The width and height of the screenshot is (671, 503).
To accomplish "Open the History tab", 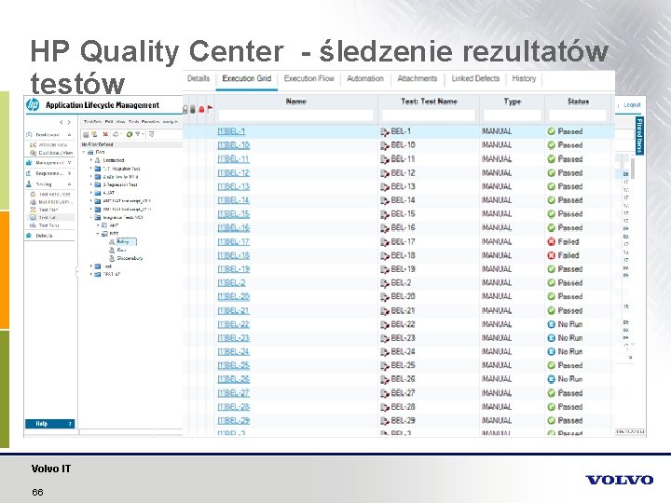I will click(x=524, y=78).
